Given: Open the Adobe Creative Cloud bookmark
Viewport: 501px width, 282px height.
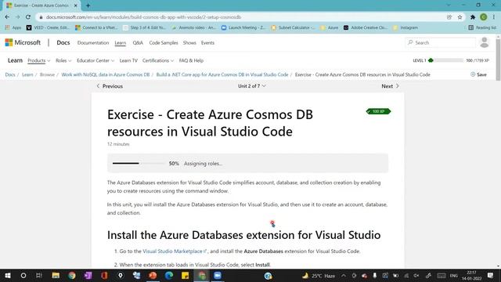Looking at the screenshot, I should [366, 28].
